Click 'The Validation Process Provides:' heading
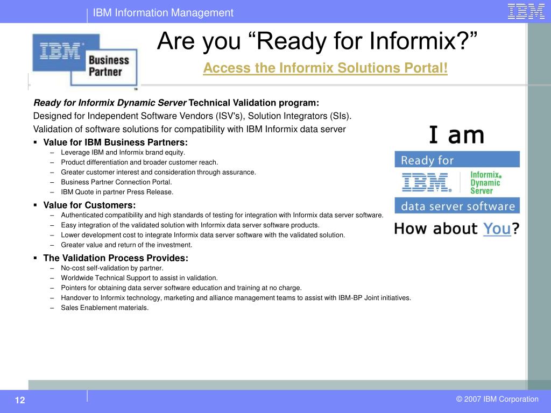The image size is (551, 413). coord(116,258)
